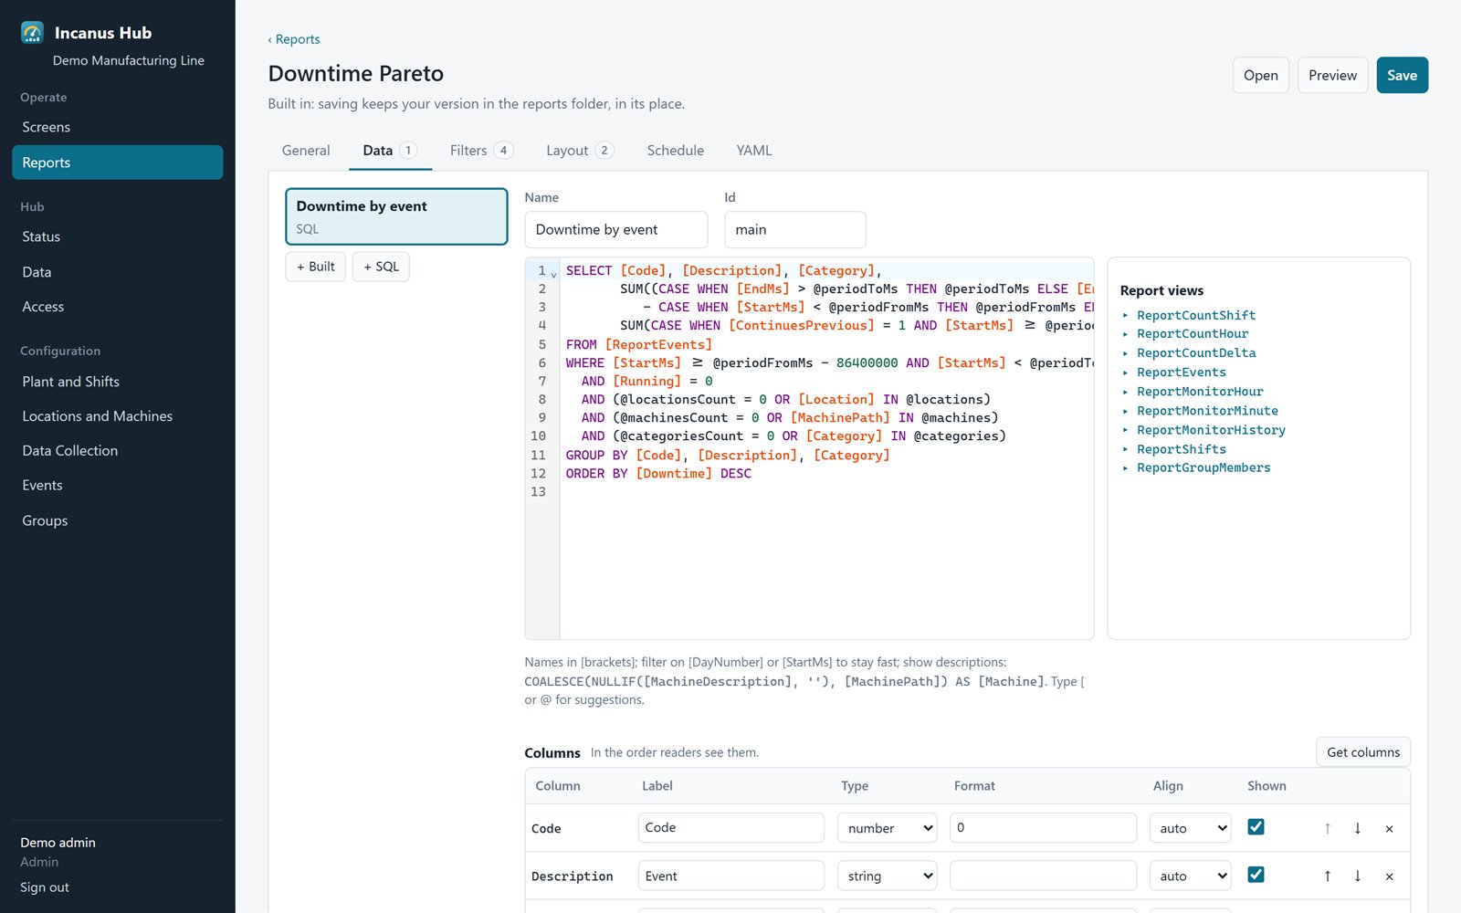This screenshot has width=1461, height=913.
Task: Open Events configuration
Action: pyautogui.click(x=117, y=486)
